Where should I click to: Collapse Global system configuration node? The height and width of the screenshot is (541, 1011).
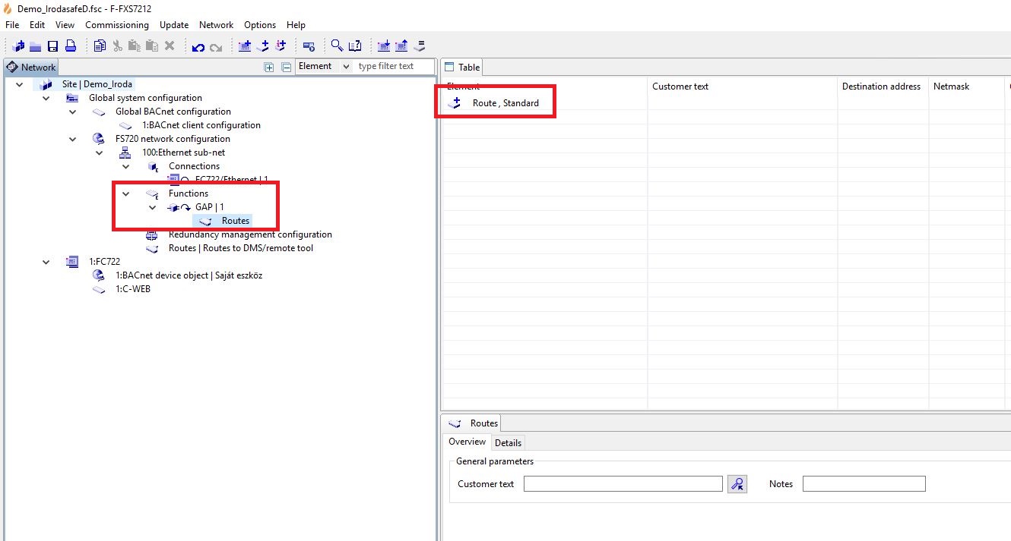[46, 98]
